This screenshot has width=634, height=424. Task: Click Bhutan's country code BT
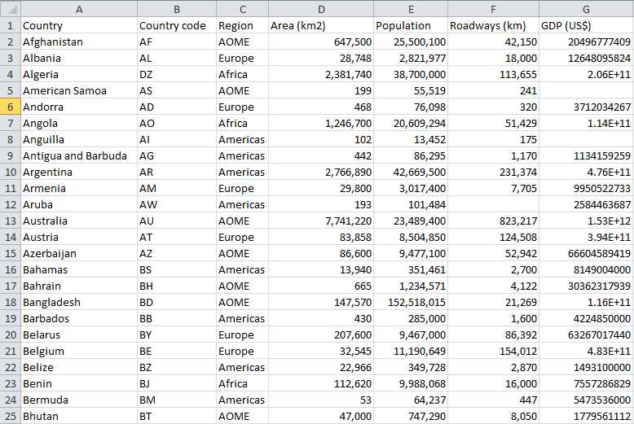point(177,416)
